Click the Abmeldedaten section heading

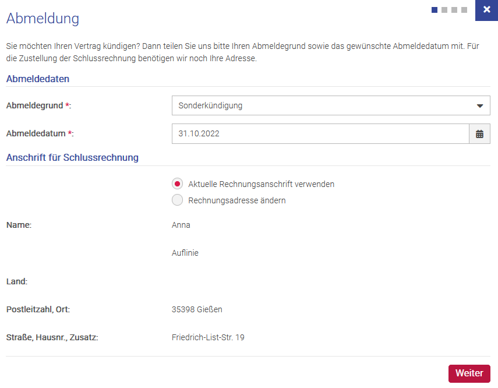click(x=38, y=79)
